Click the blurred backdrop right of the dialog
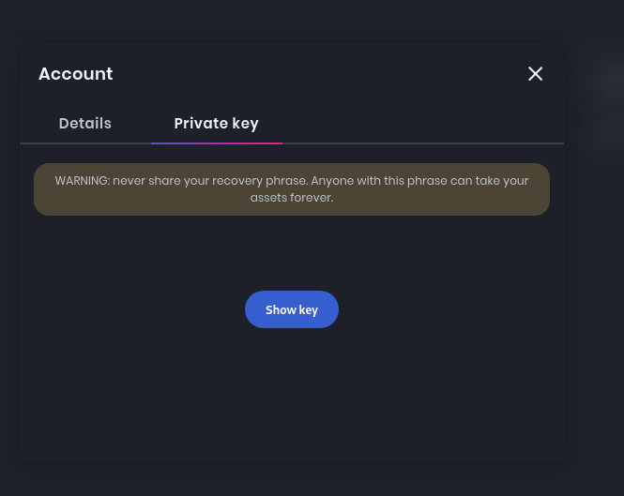 click(594, 281)
